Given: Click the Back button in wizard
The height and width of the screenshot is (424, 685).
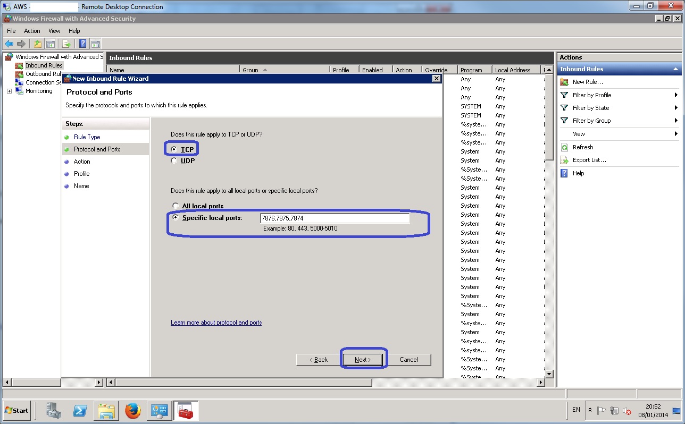Looking at the screenshot, I should (x=319, y=360).
